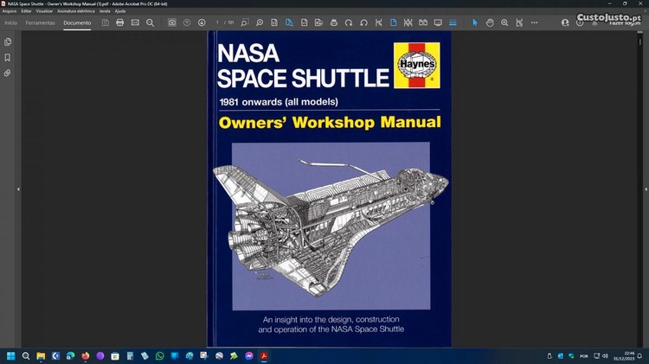
Task: Select the arrow Selection tool
Action: tap(474, 22)
